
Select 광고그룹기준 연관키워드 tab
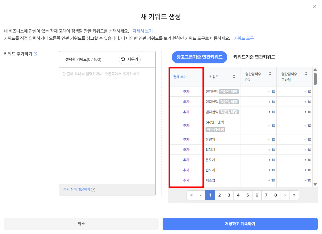199,57
